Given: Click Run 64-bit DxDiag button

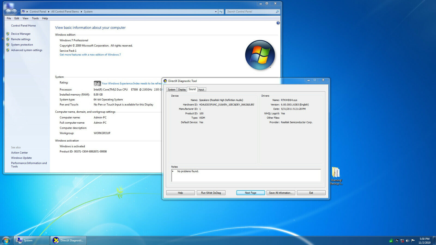Looking at the screenshot, I should pyautogui.click(x=211, y=193).
